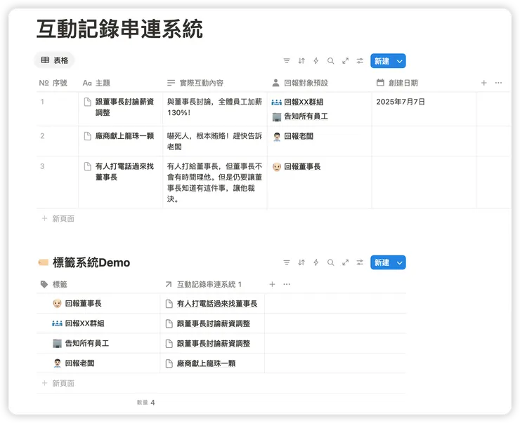The width and height of the screenshot is (520, 423).
Task: Open automations lightning icon in top toolbar
Action: [316, 61]
